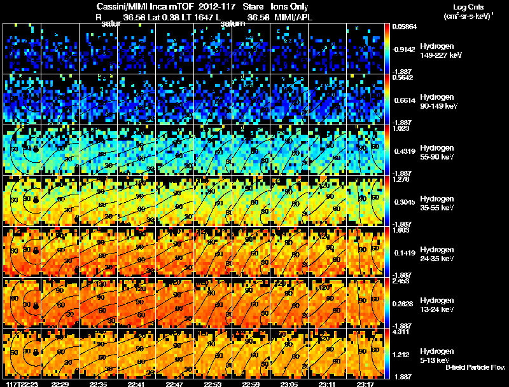Click the B-field Particle Flow label

pos(475,367)
